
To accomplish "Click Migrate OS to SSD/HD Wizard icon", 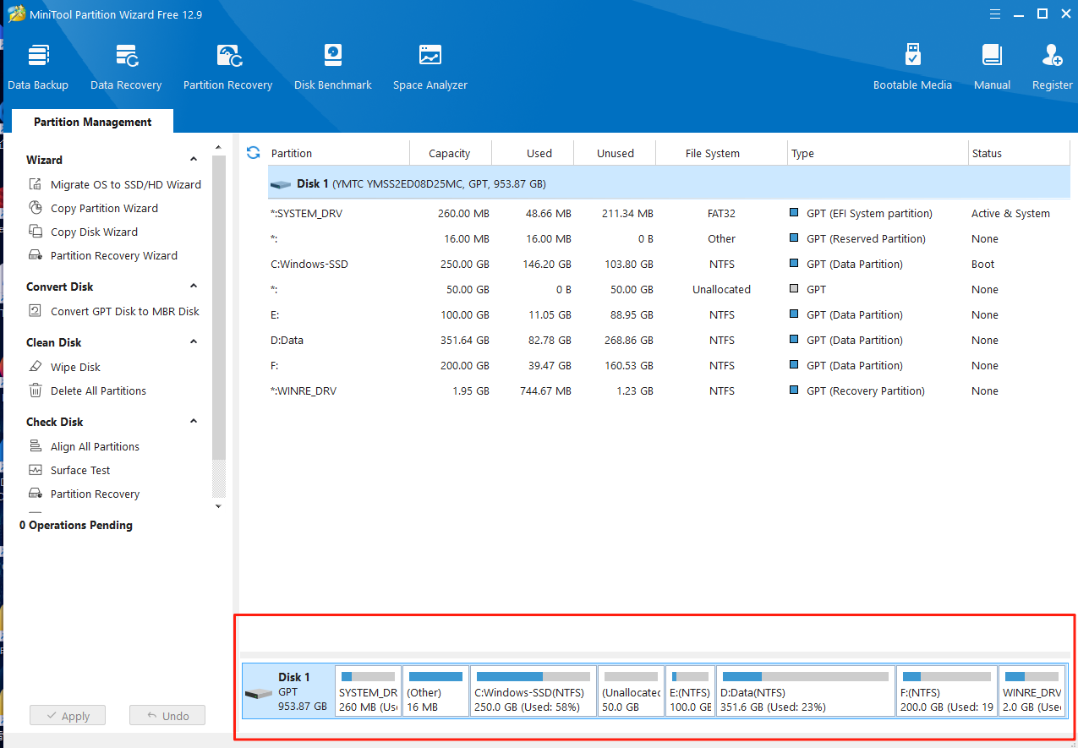I will (x=36, y=184).
